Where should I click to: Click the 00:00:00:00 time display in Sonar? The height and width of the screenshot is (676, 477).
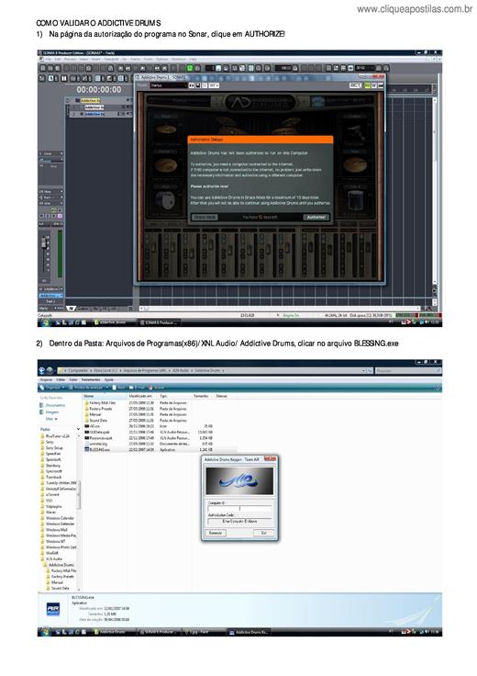click(98, 90)
